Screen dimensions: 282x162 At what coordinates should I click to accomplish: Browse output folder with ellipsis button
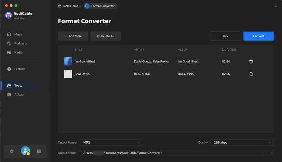[271, 153]
